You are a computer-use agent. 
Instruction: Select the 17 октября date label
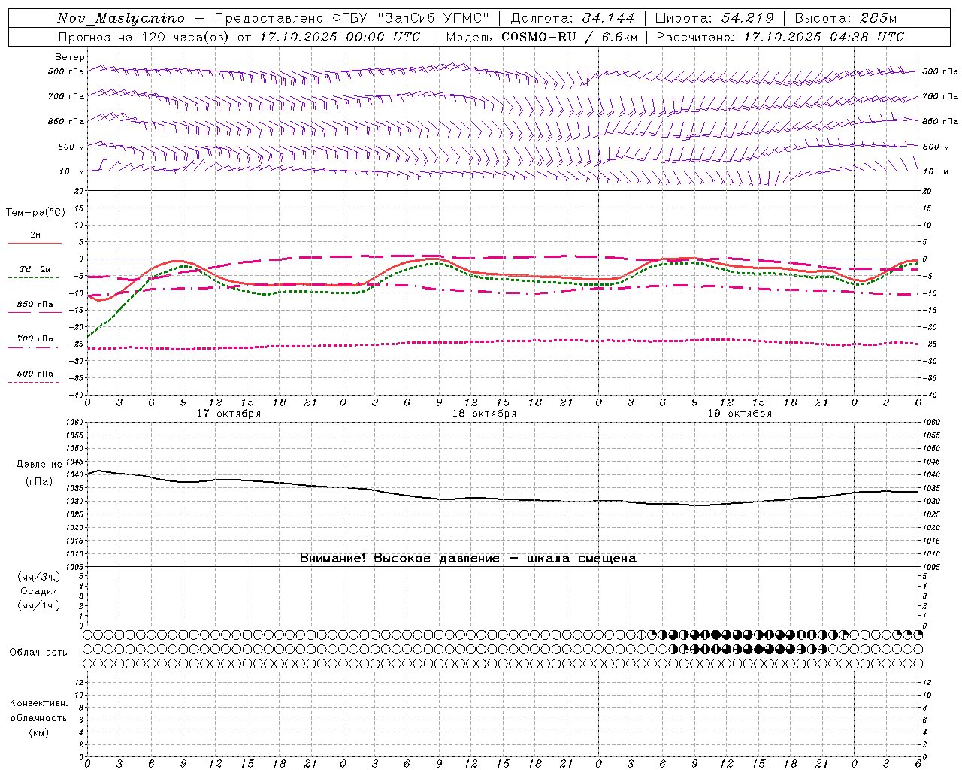pos(228,414)
